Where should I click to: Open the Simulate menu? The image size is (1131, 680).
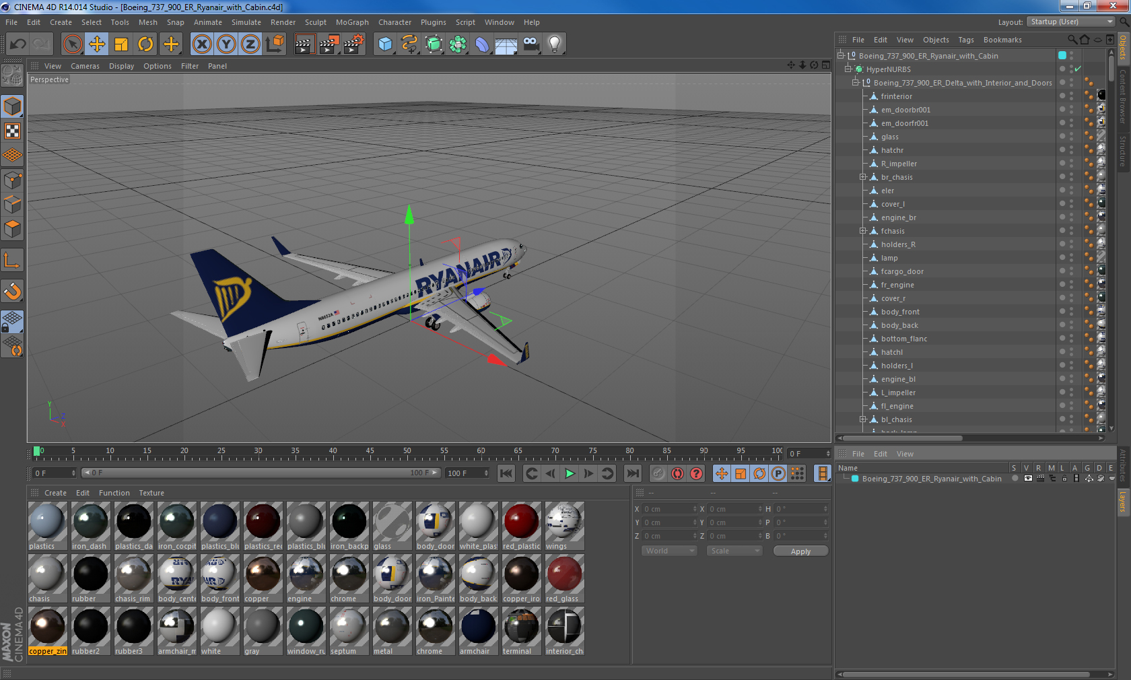tap(246, 22)
